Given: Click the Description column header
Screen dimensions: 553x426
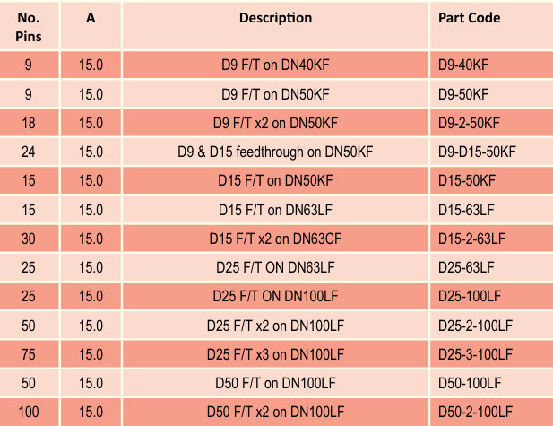Looking at the screenshot, I should pos(275,18).
